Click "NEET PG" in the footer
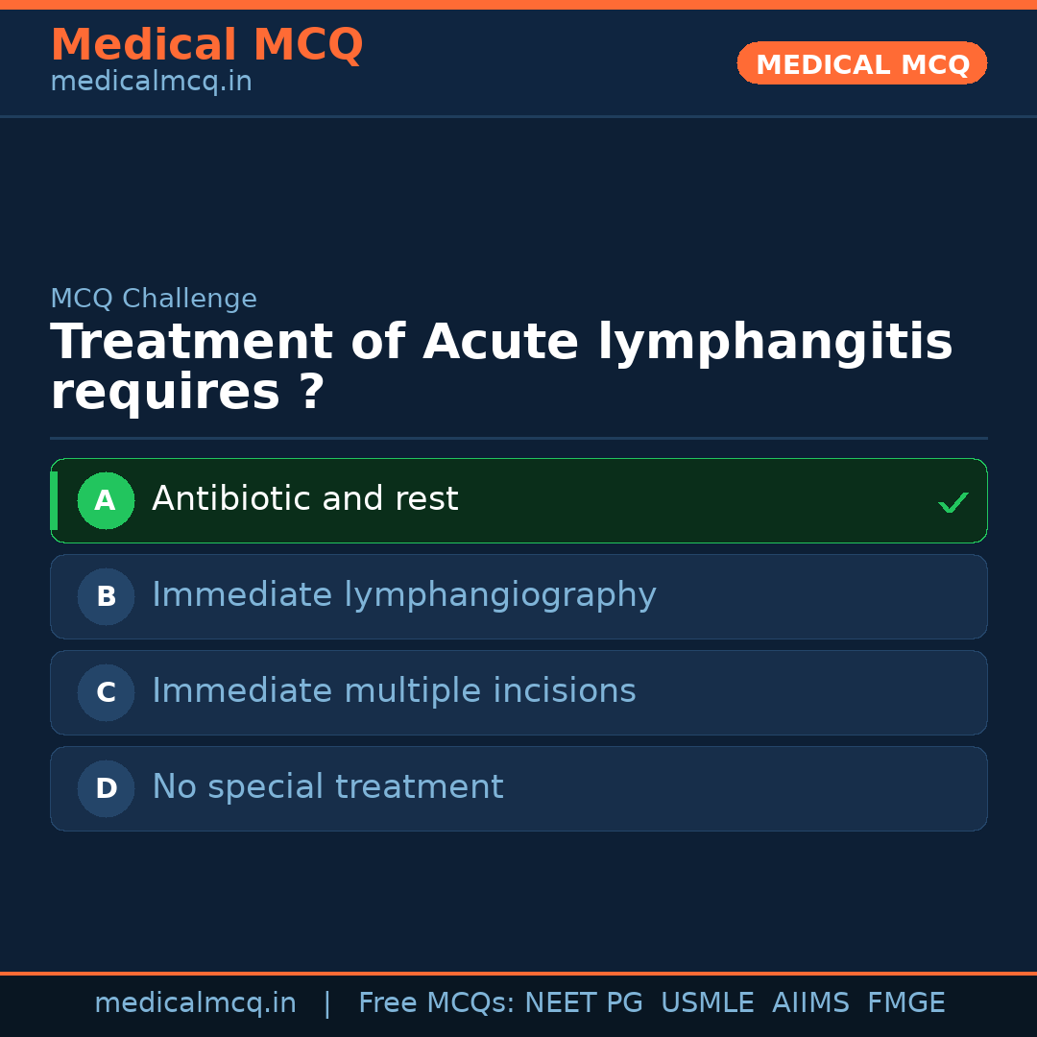The height and width of the screenshot is (1037, 1037). 584,1003
